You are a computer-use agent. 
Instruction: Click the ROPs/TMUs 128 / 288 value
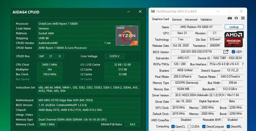point(180,64)
